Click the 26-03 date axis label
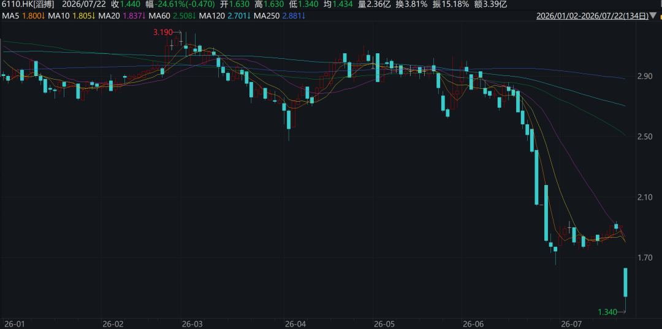662x329 pixels. click(x=193, y=324)
